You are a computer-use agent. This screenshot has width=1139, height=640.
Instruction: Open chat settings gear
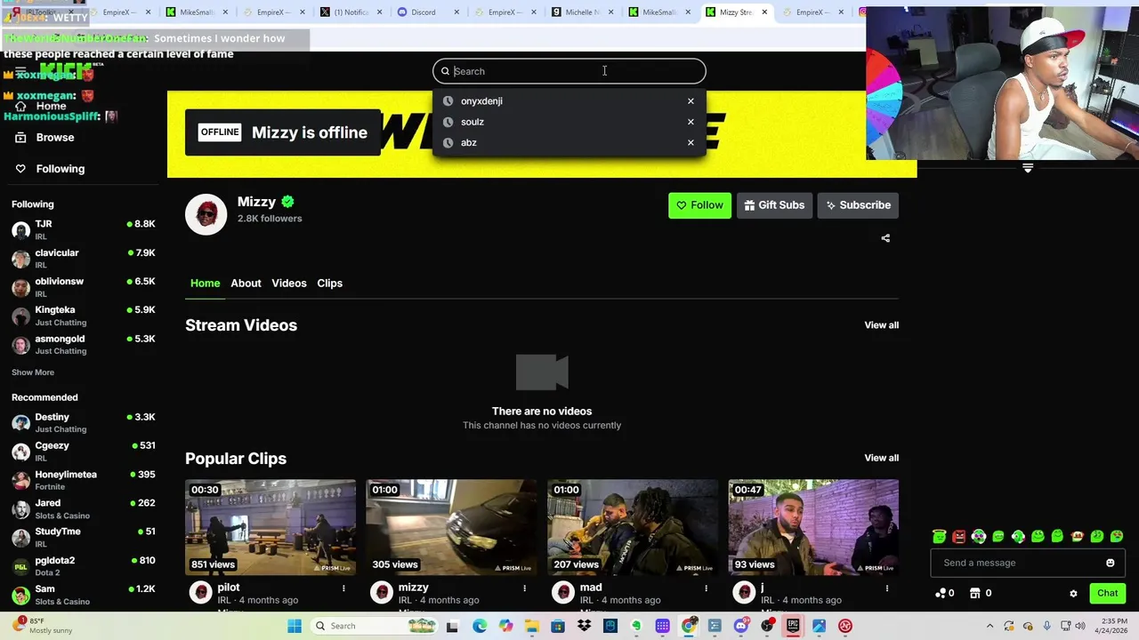(x=1073, y=594)
